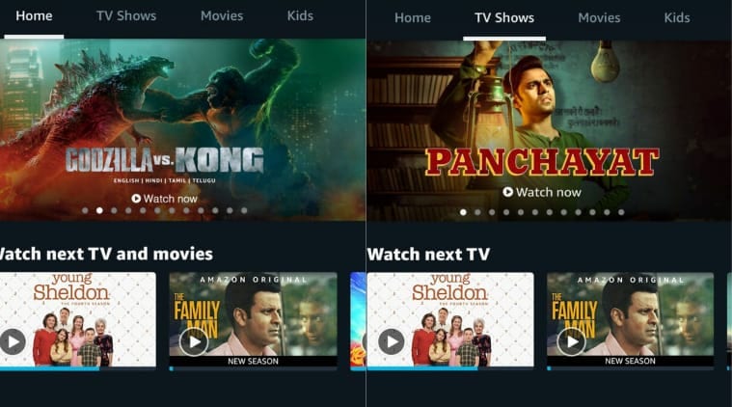Go to Home tab in right panel
This screenshot has height=407, width=732.
click(412, 17)
